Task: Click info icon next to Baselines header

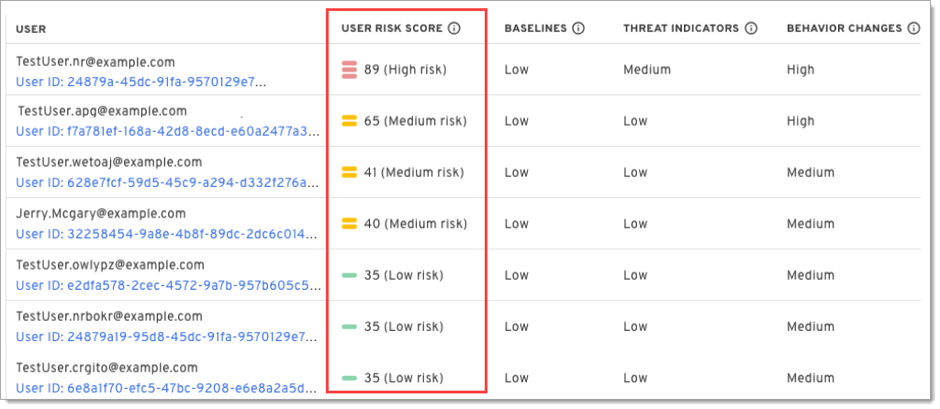Action: (578, 28)
